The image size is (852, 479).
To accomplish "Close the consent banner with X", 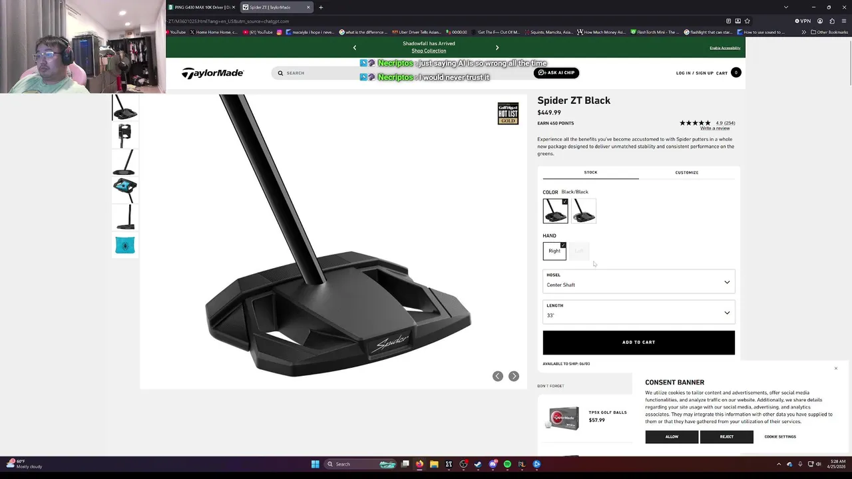I will (836, 369).
